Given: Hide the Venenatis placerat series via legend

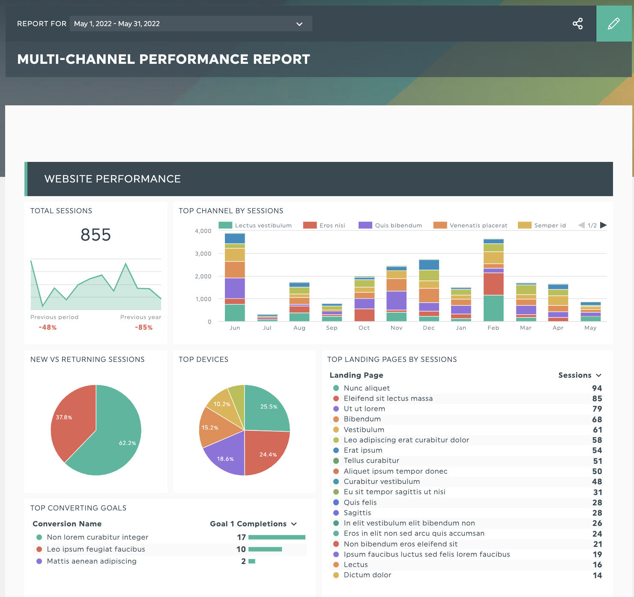Looking at the screenshot, I should click(440, 225).
